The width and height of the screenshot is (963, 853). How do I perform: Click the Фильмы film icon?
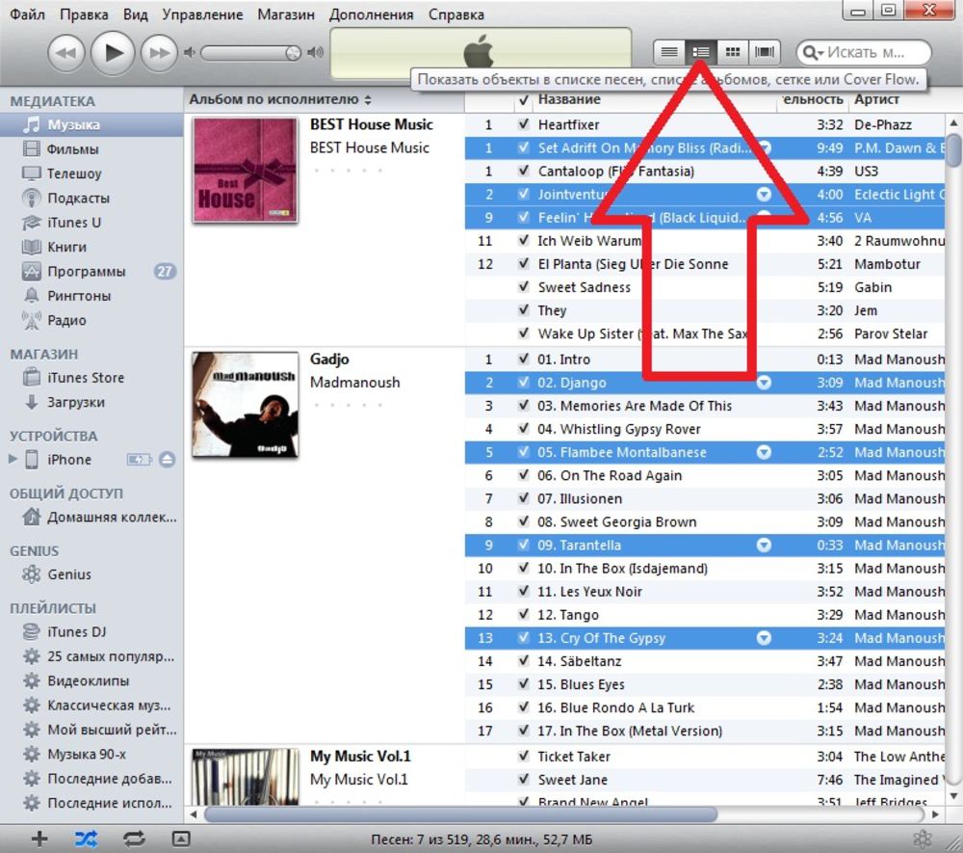coord(32,148)
